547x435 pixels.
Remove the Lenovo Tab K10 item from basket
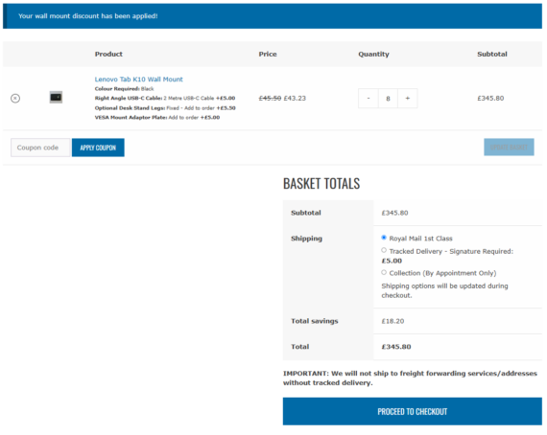(x=15, y=99)
